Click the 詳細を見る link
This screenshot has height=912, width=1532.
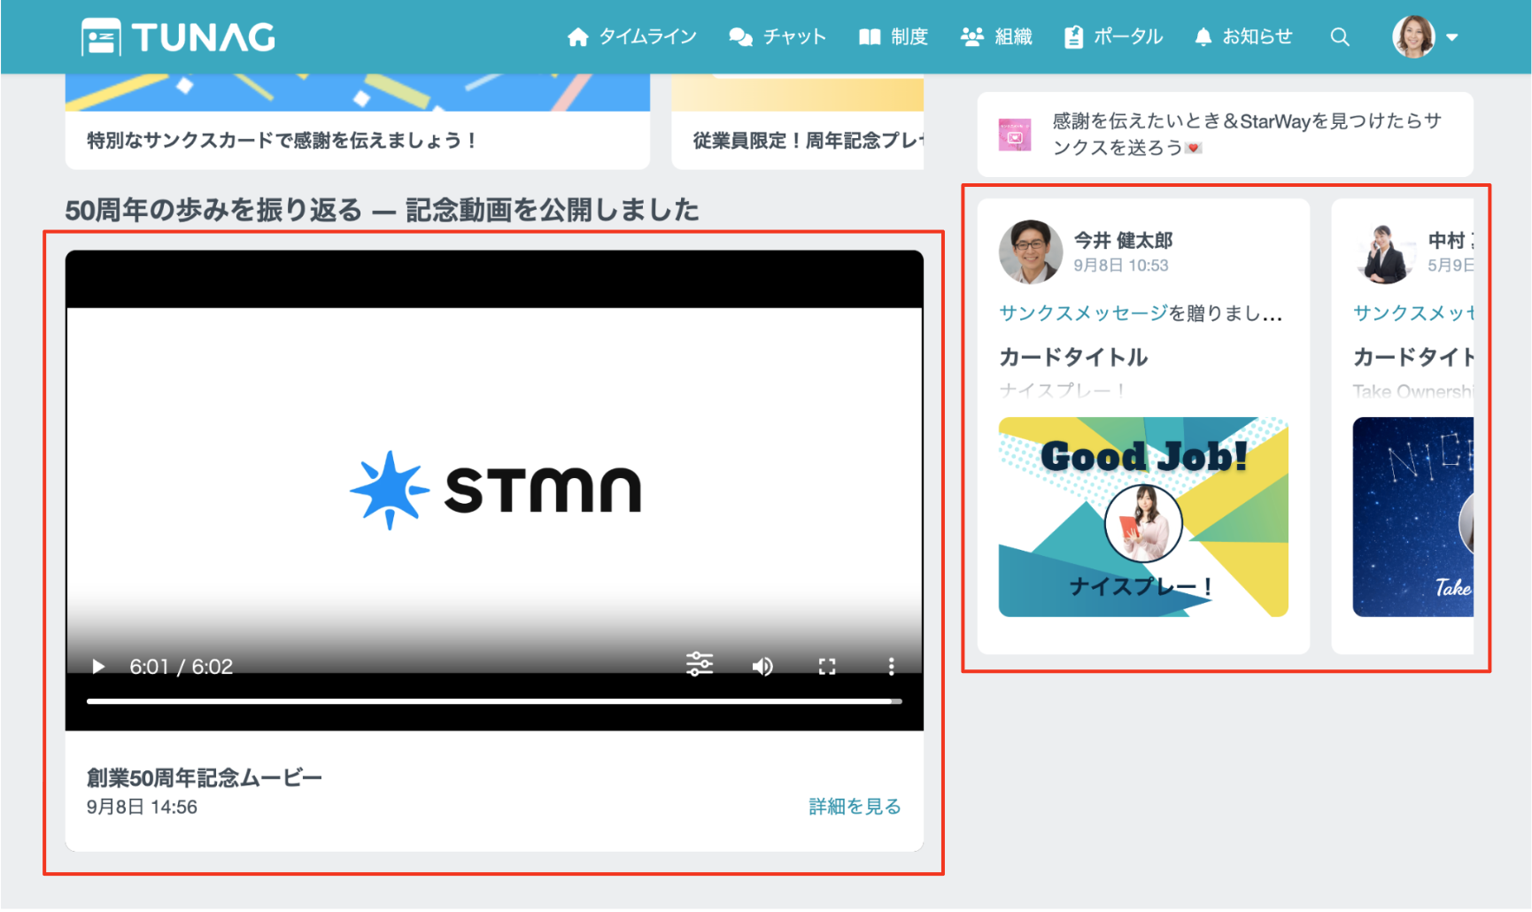click(855, 807)
